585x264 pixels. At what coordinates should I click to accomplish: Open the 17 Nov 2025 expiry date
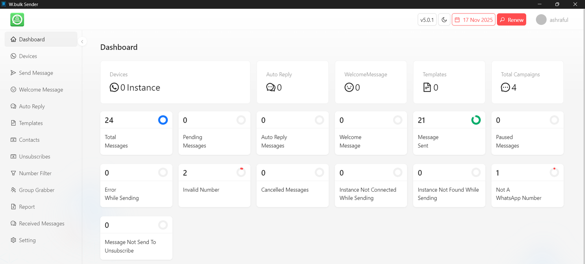point(473,20)
